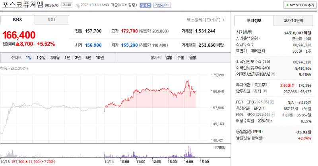This screenshot has width=318, height=166.
Task: Click the help icon next to 넥스트레이드(NXT)
Action: coord(224,19)
